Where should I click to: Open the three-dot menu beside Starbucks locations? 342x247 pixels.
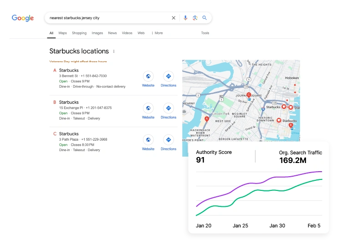[x=114, y=52]
